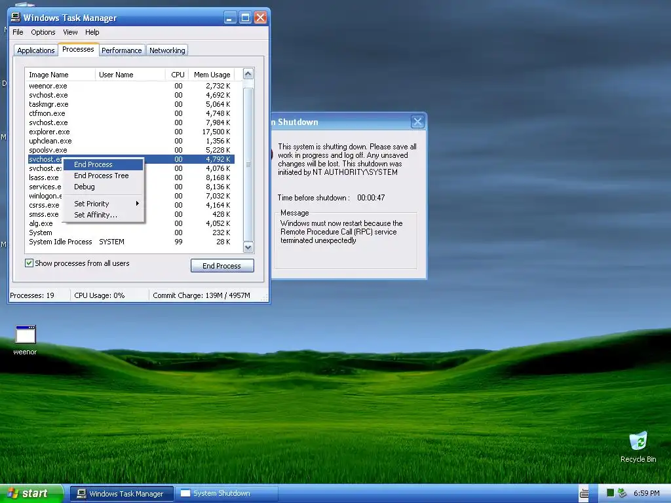Select the uphclean.exe process row
This screenshot has height=503, width=671.
coord(130,141)
